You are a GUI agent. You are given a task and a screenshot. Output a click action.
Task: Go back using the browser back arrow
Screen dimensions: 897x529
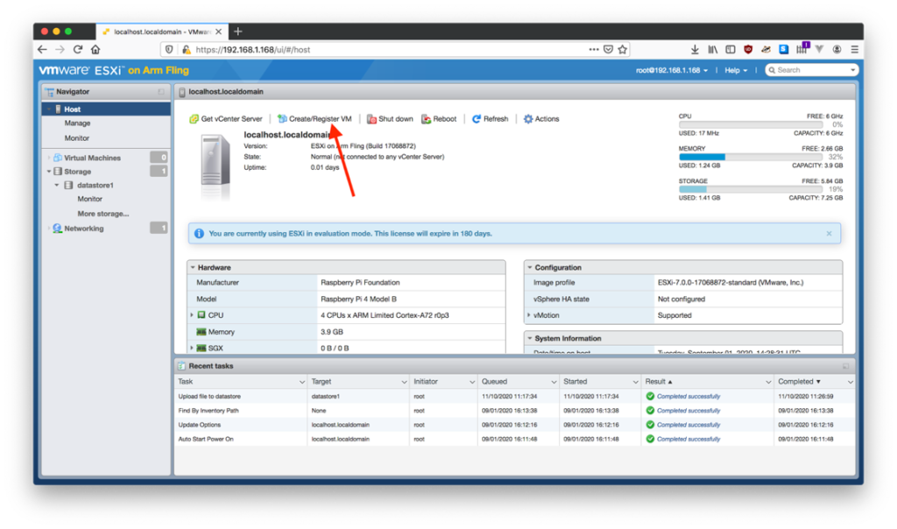[x=42, y=50]
